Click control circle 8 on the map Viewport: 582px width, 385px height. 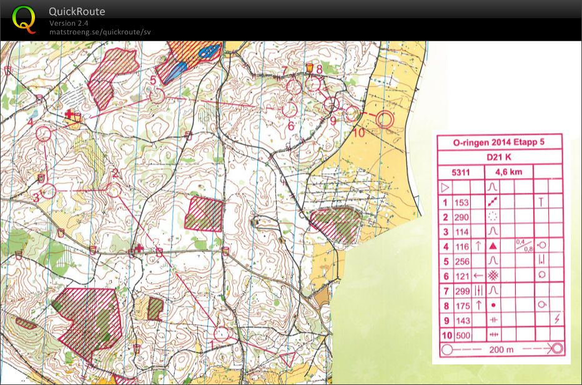click(313, 85)
